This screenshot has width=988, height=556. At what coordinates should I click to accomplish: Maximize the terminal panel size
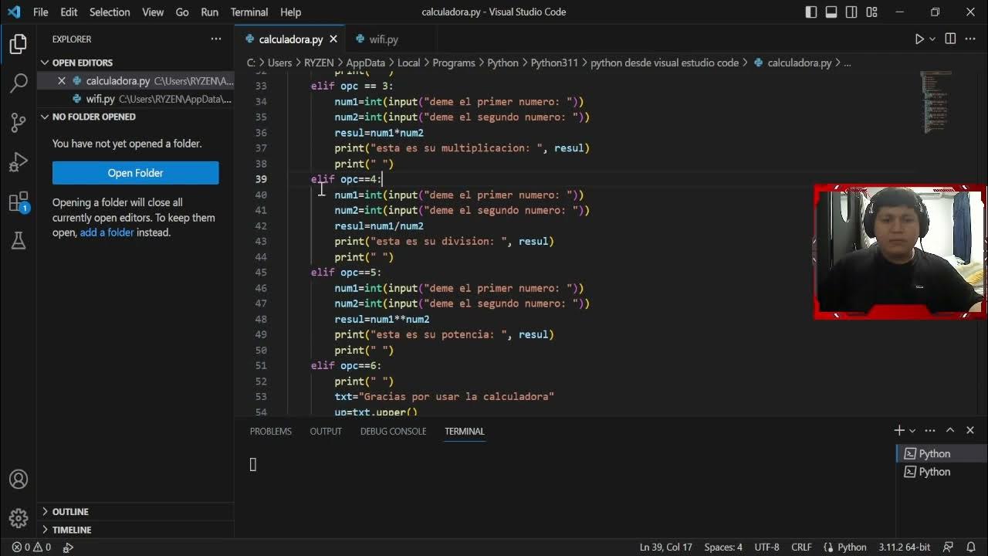click(950, 430)
